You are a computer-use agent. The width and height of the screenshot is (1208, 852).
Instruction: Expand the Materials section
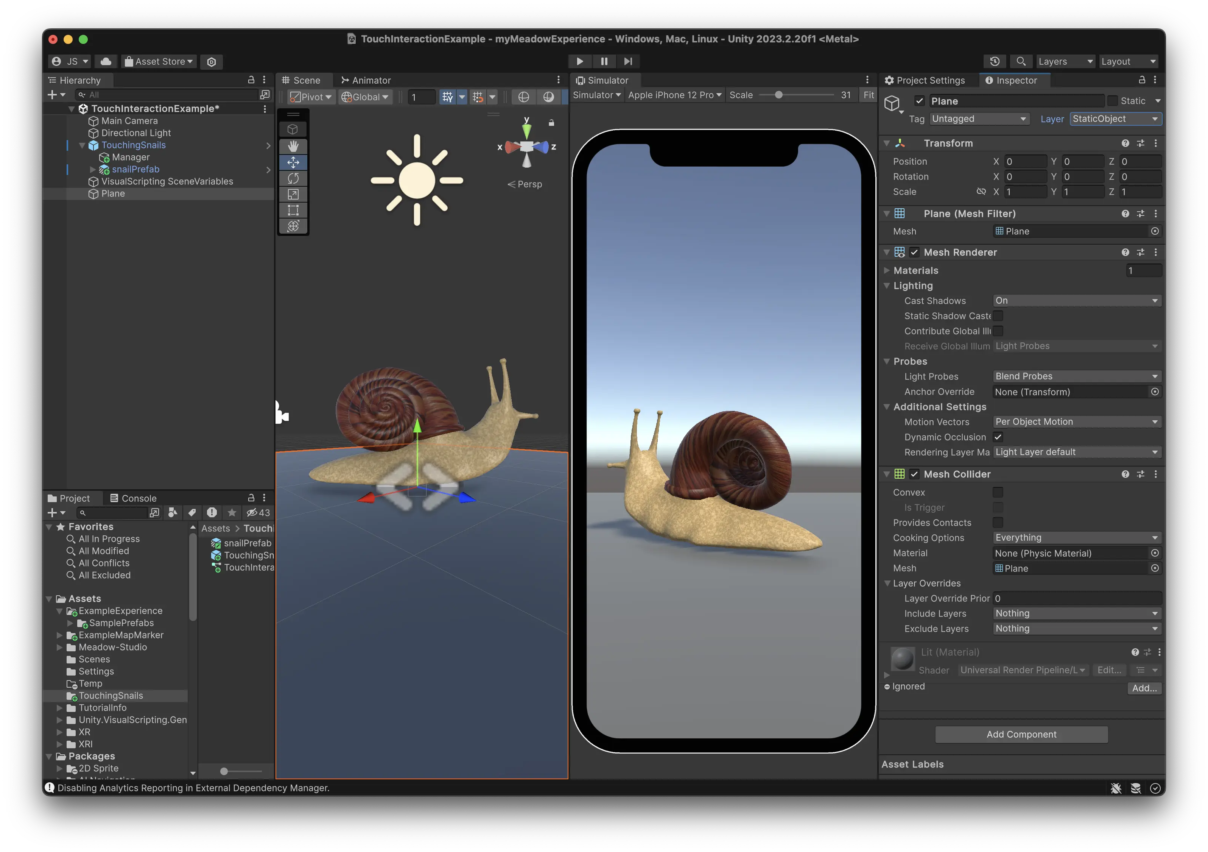(887, 271)
